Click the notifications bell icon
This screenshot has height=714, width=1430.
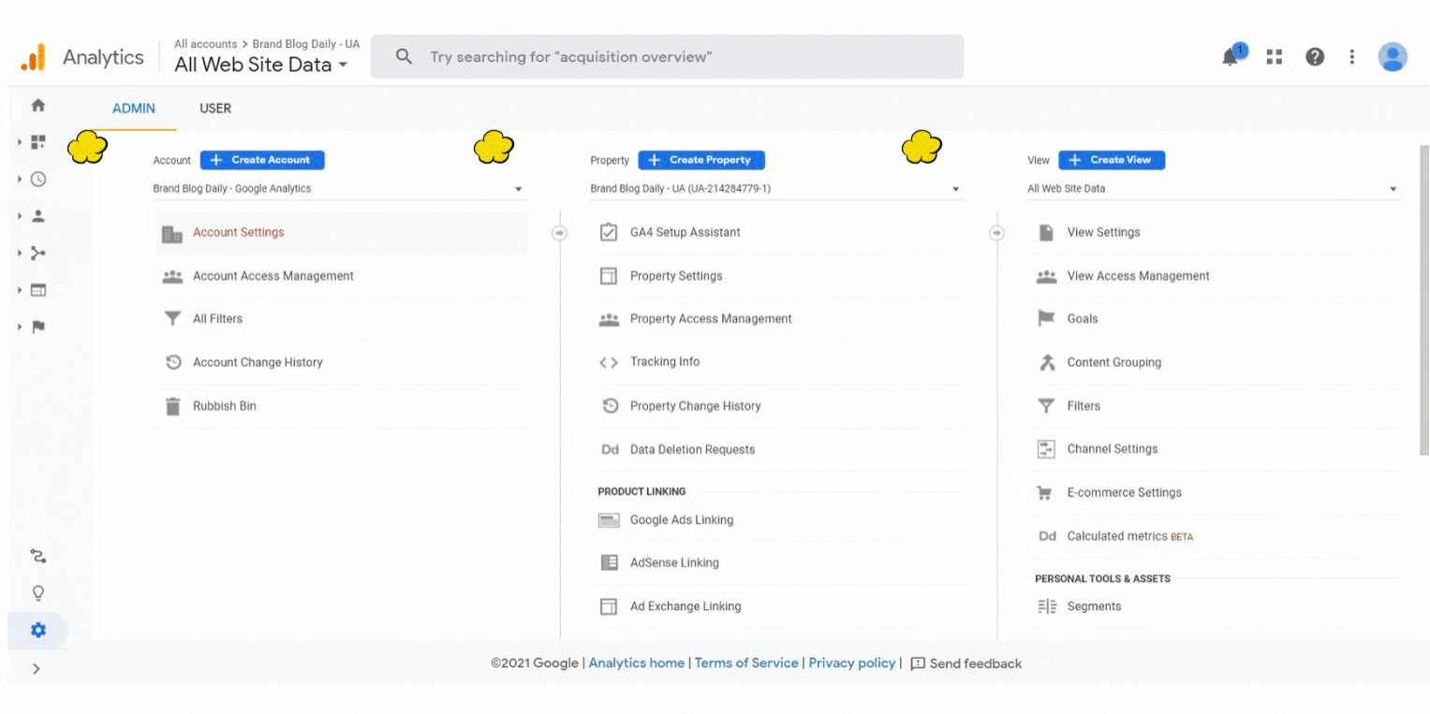(1231, 57)
